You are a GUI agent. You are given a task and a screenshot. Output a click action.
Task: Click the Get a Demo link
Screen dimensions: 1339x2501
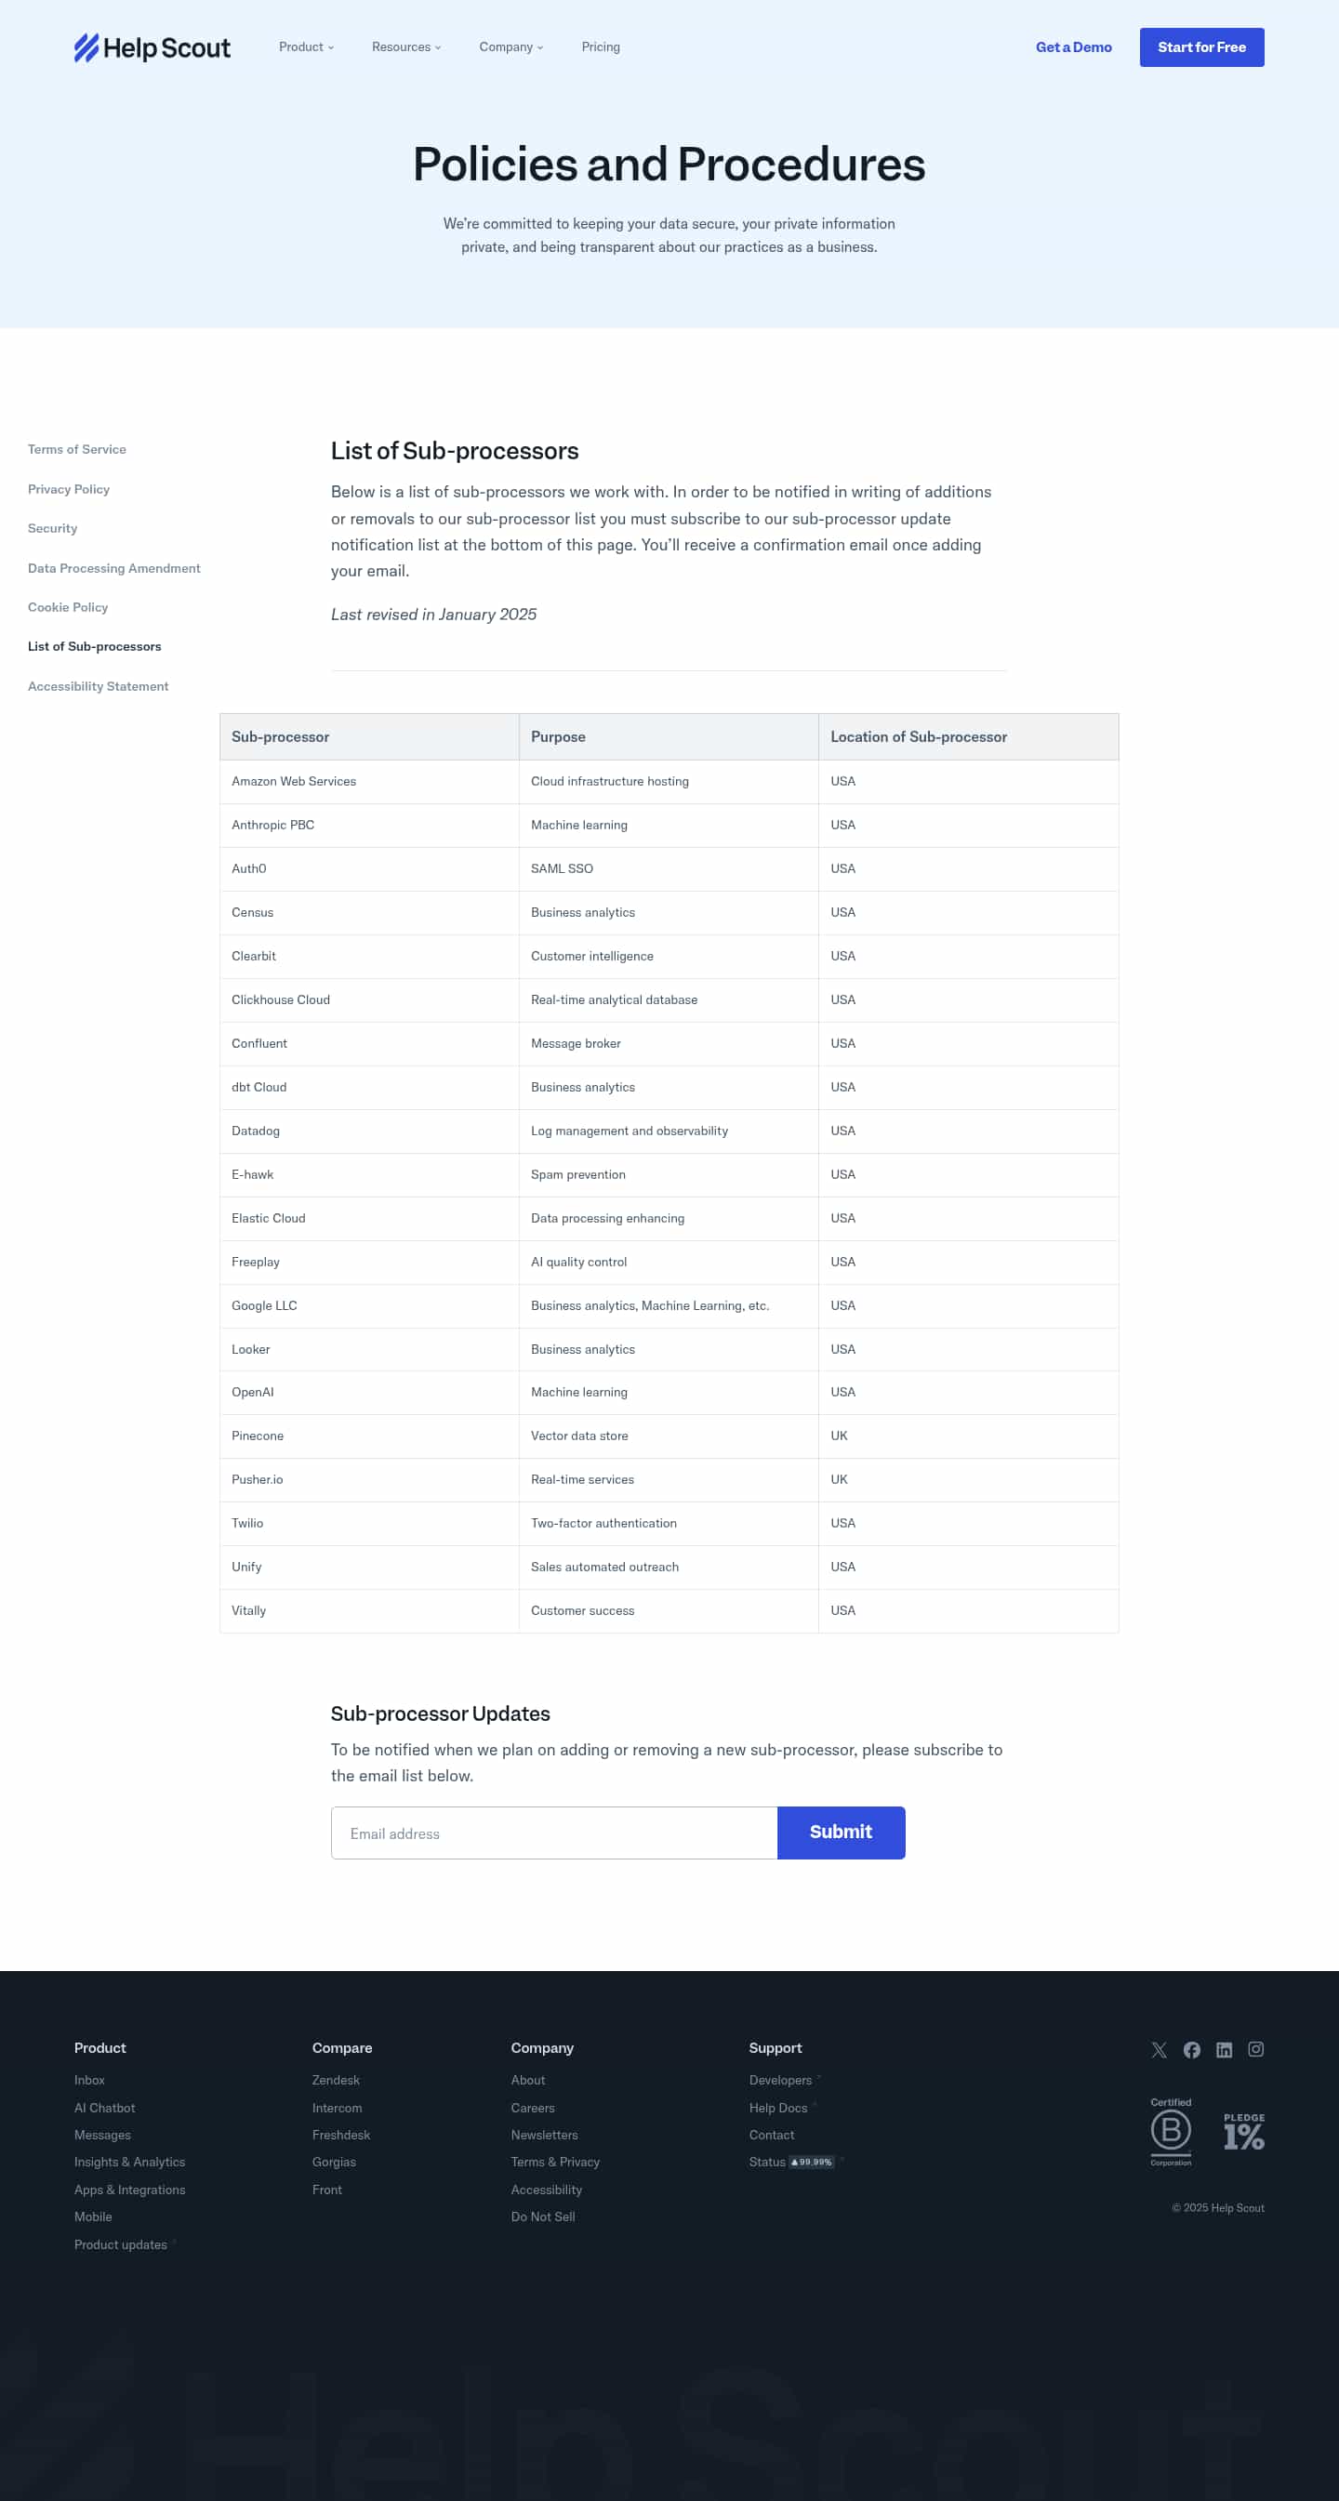pos(1073,47)
